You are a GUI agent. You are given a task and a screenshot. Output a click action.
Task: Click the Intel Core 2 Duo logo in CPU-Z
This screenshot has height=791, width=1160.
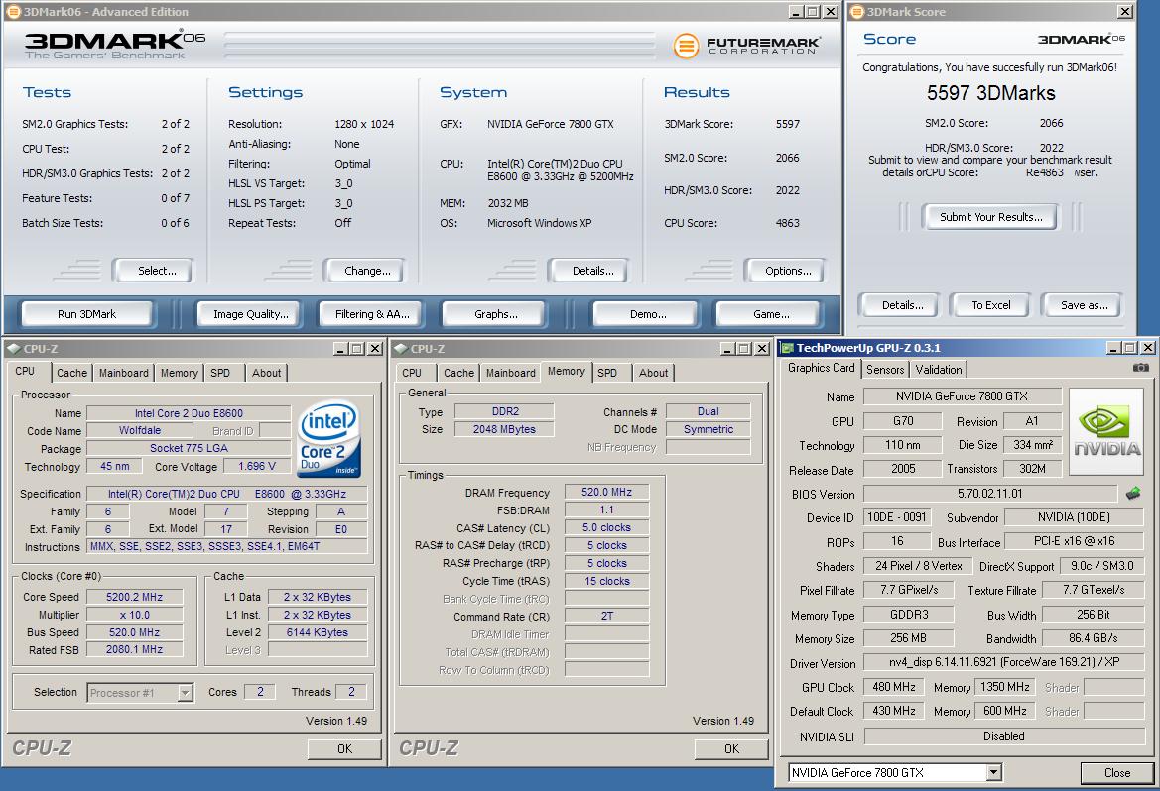328,438
